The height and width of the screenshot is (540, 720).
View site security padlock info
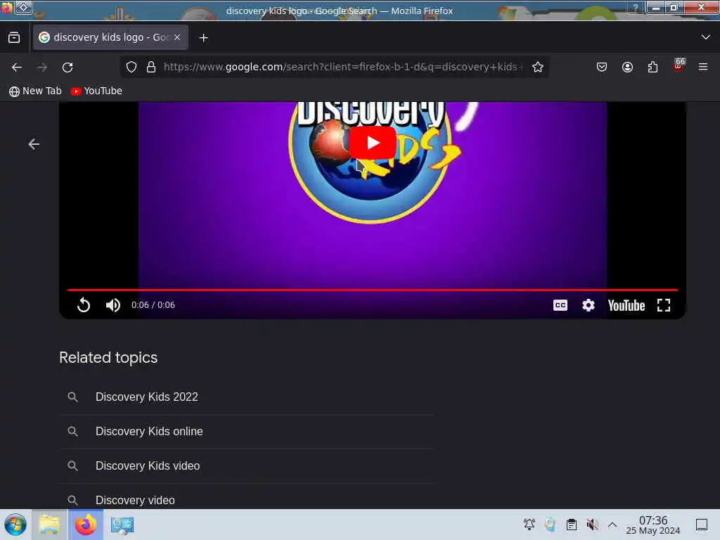tap(151, 67)
